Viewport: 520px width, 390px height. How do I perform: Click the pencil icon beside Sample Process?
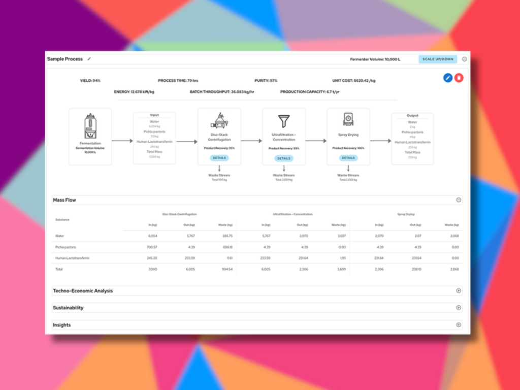[89, 59]
